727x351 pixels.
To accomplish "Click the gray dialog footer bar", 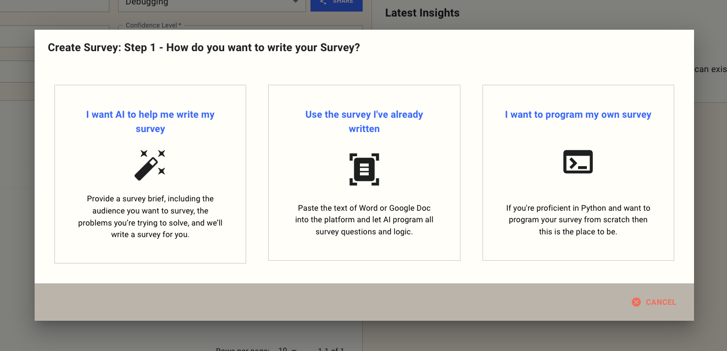I will click(x=330, y=302).
